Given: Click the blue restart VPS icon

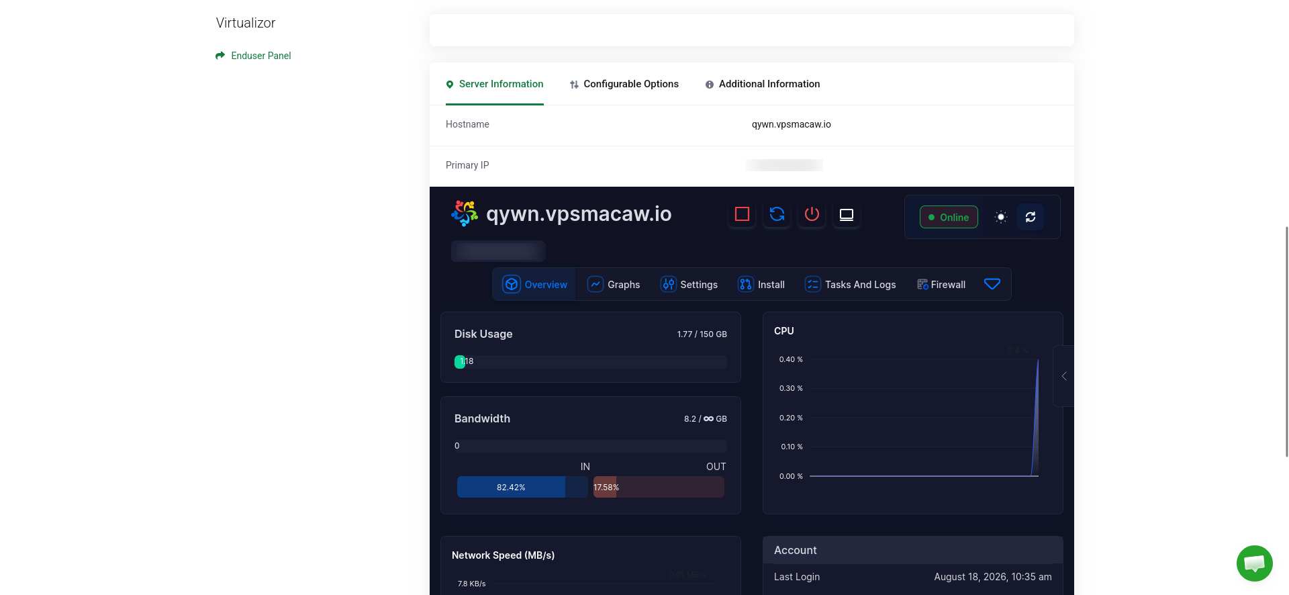Looking at the screenshot, I should point(777,214).
